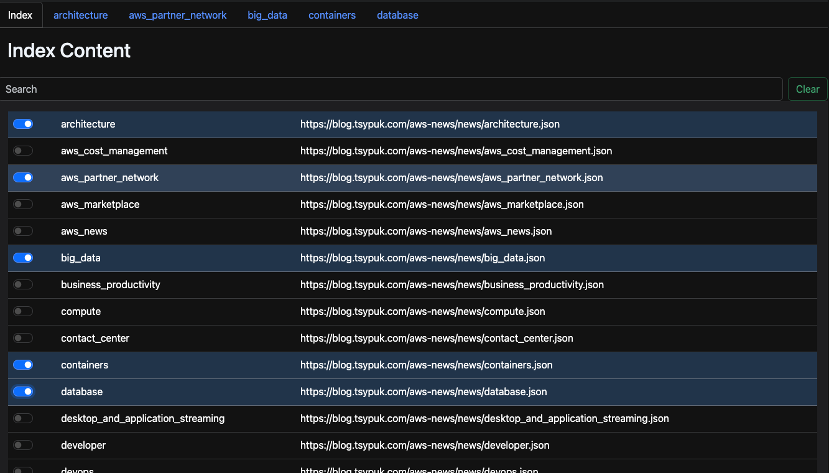Screen dimensions: 829x473
Task: Click the Clear button
Action: click(x=808, y=89)
